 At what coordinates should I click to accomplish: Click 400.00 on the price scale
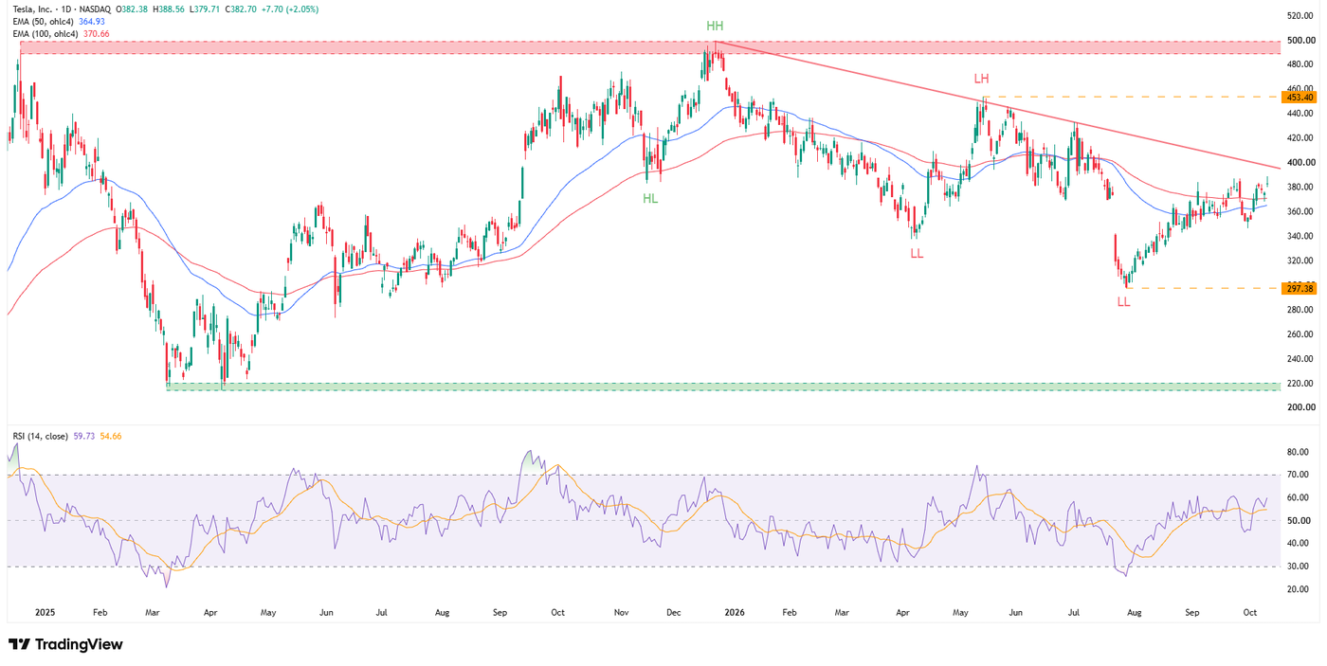click(1300, 164)
